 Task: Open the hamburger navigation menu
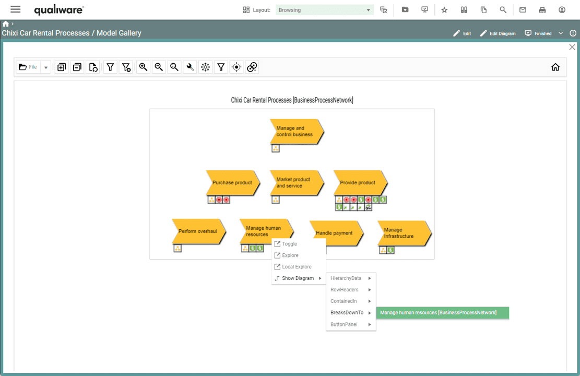15,9
